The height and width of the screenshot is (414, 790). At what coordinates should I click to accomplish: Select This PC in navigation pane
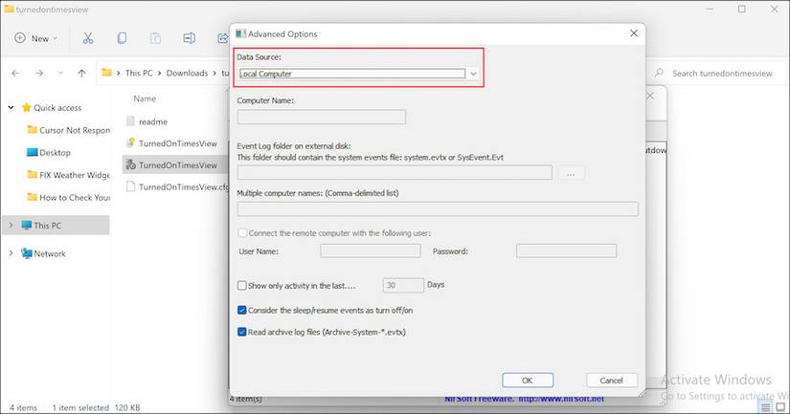click(x=47, y=226)
